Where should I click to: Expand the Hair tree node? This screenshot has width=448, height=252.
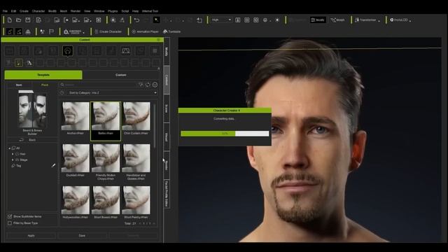[x=13, y=154]
